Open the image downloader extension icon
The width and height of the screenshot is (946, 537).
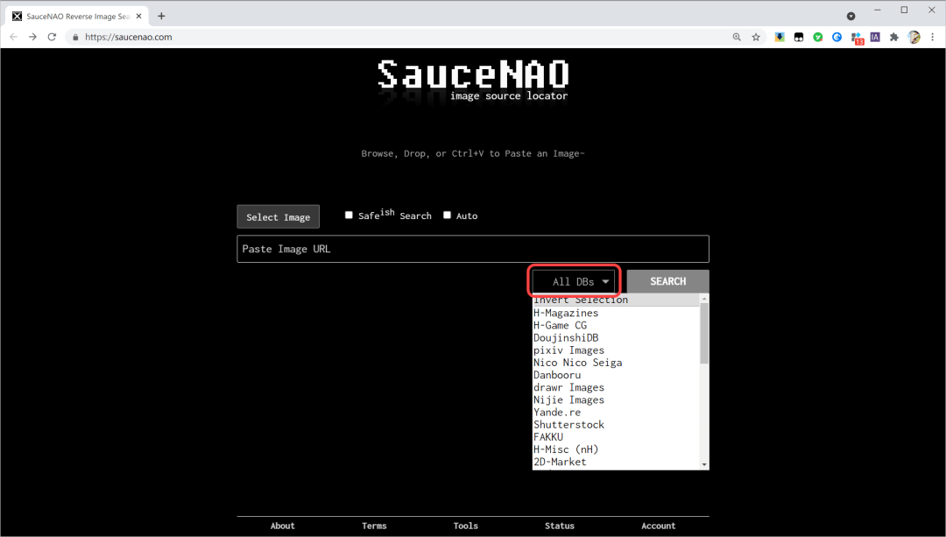point(780,37)
